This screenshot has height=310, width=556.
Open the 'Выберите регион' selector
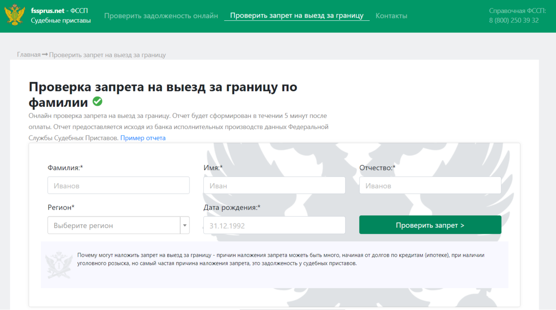pyautogui.click(x=111, y=225)
